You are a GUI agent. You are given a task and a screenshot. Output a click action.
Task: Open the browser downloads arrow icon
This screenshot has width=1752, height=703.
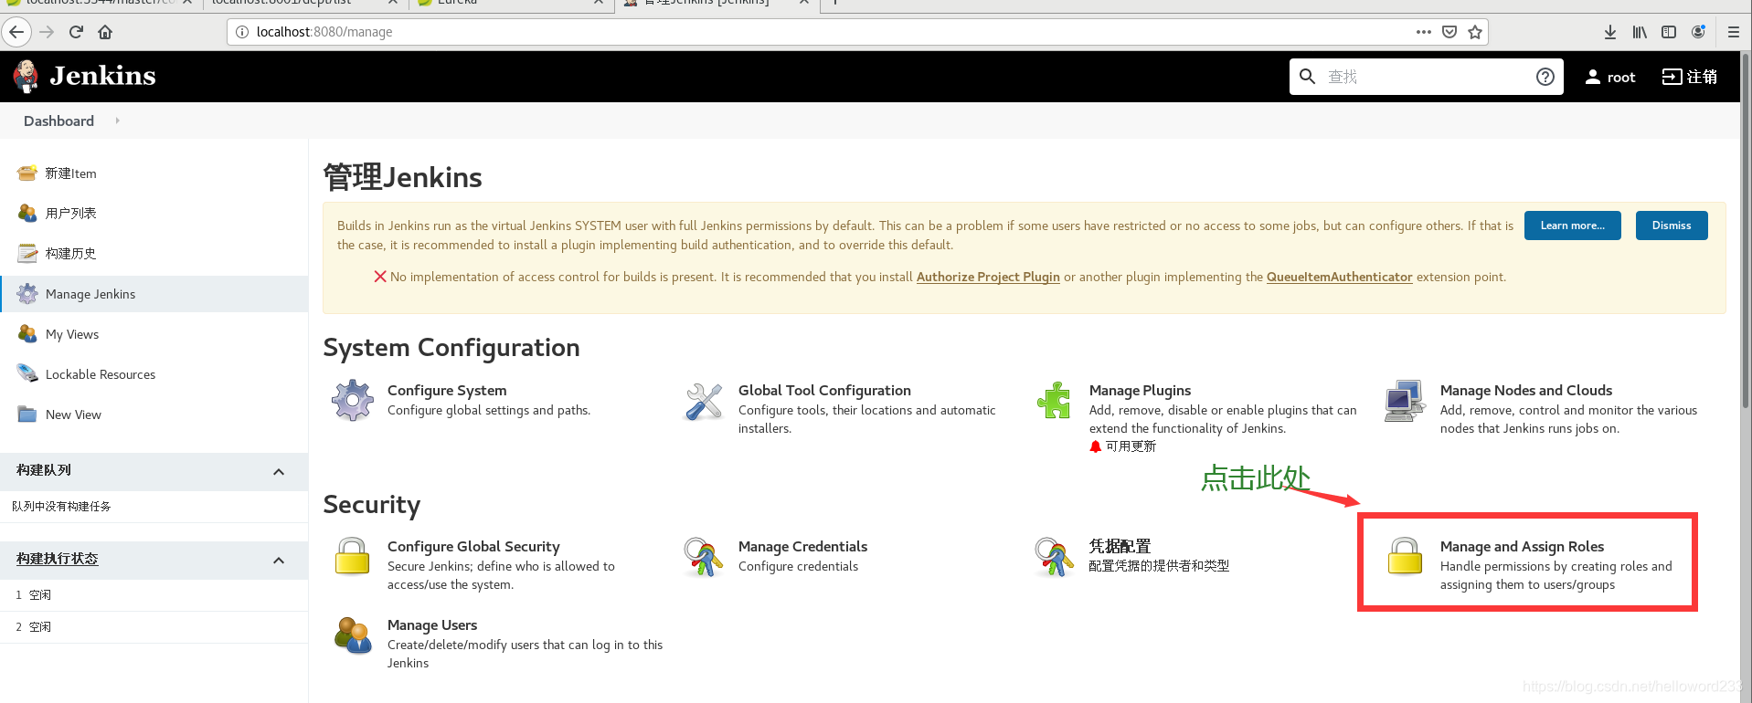pos(1610,32)
